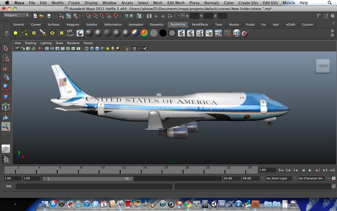
Task: Show the next shelf row arrow
Action: pos(333,35)
